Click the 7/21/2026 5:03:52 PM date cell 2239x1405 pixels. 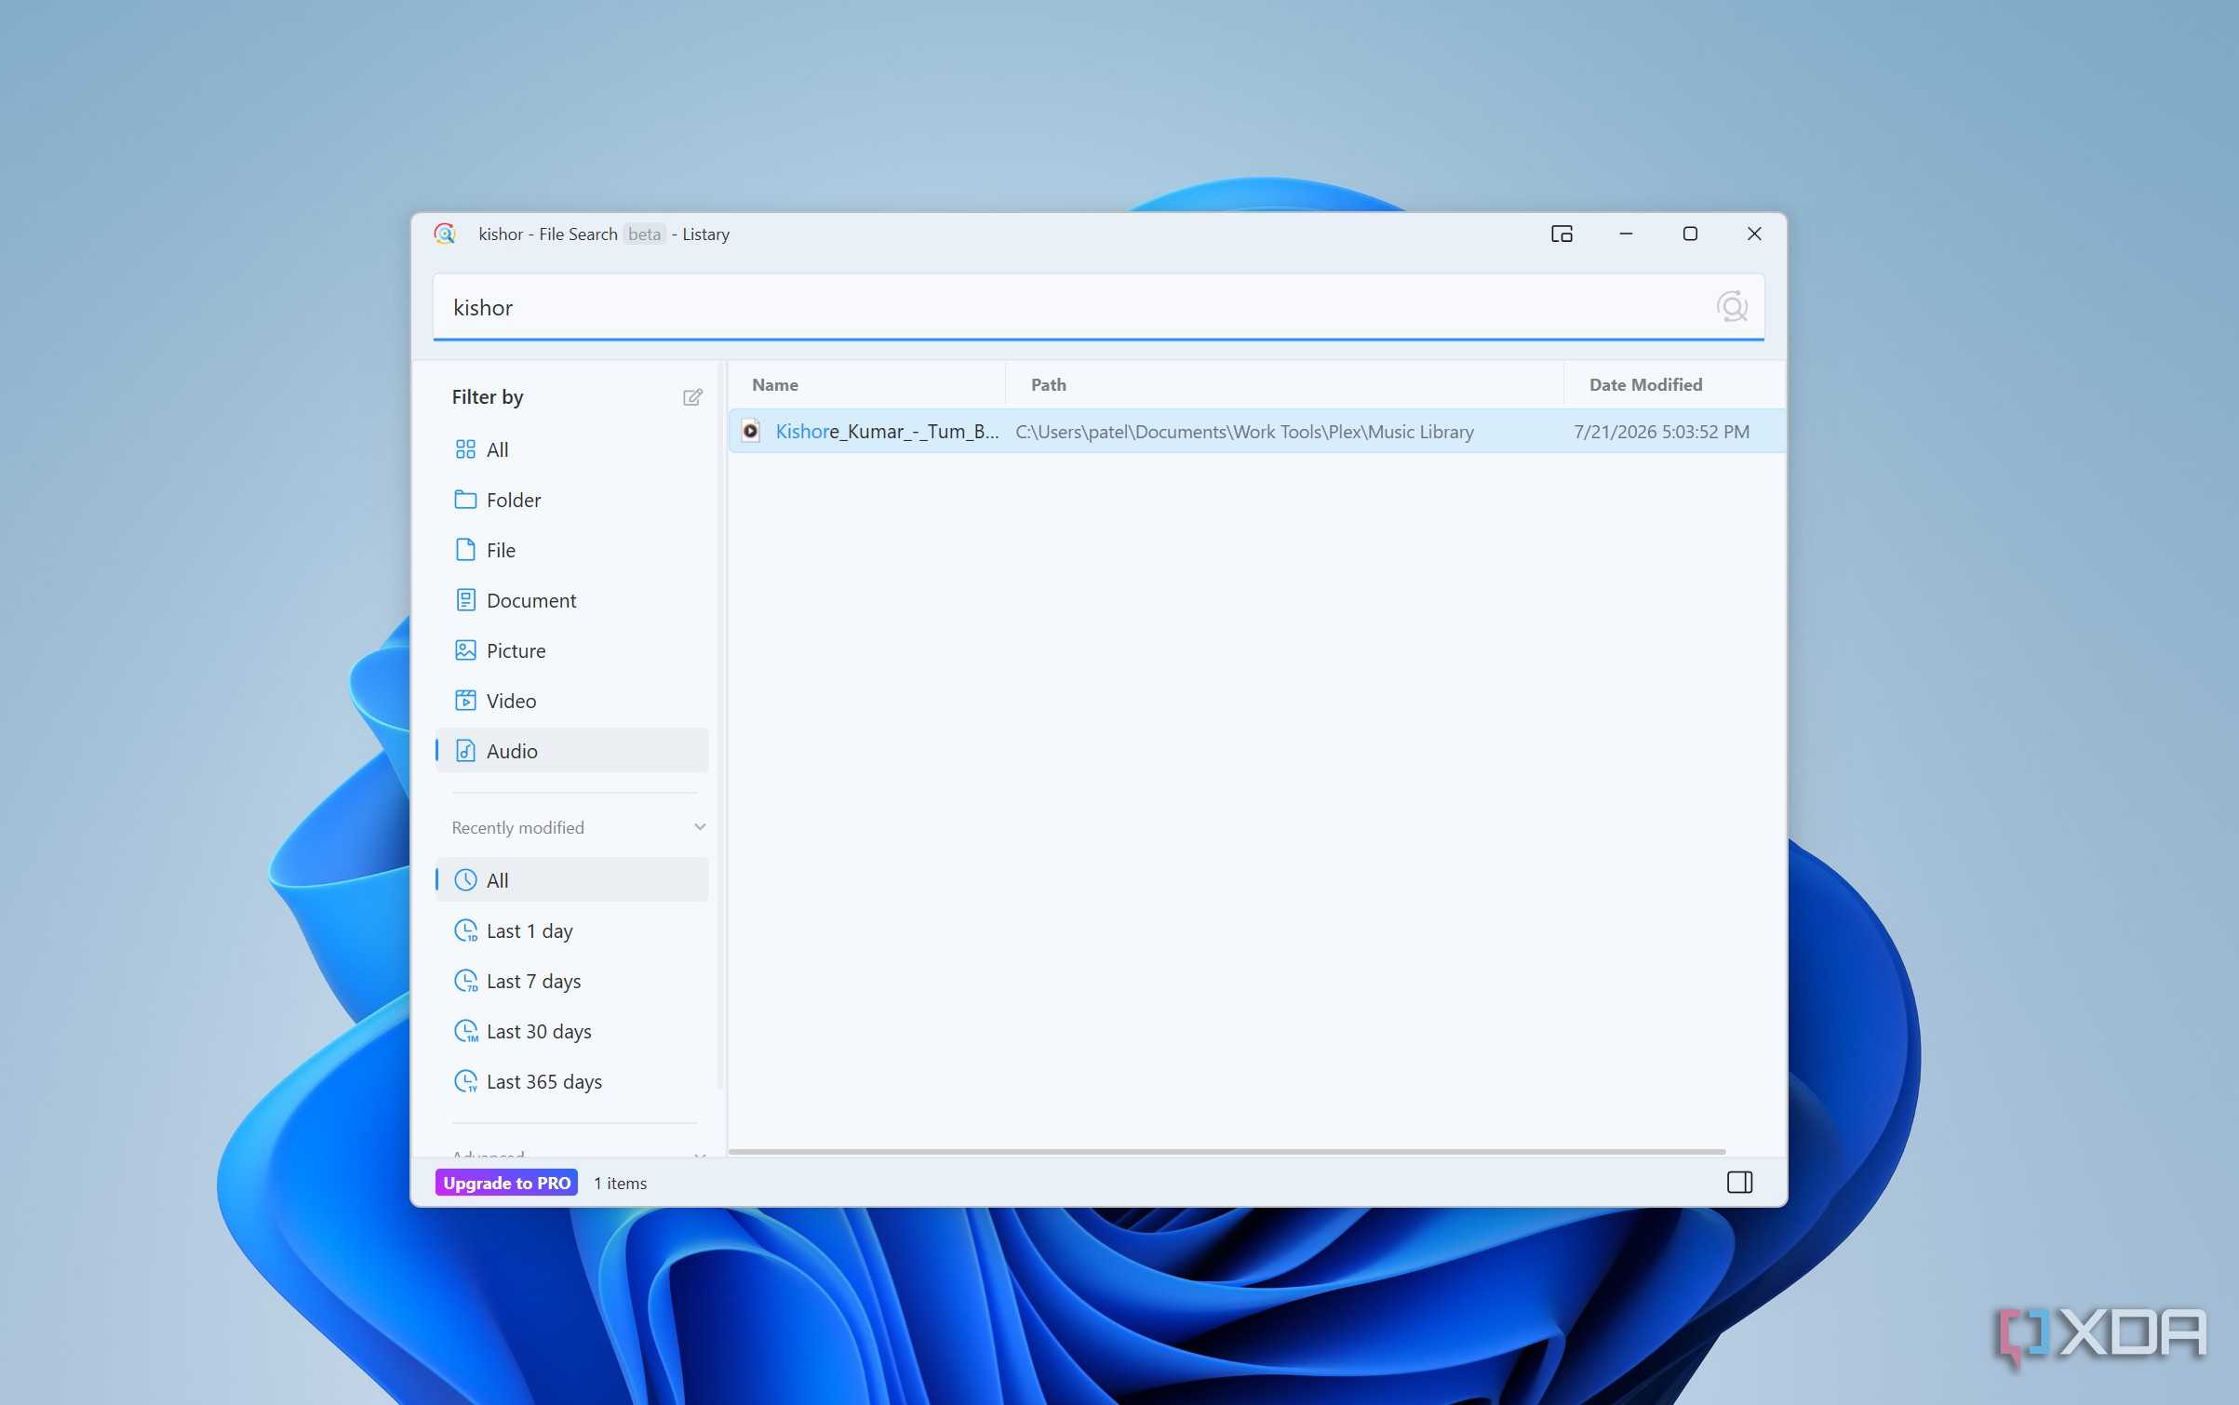[x=1661, y=432]
